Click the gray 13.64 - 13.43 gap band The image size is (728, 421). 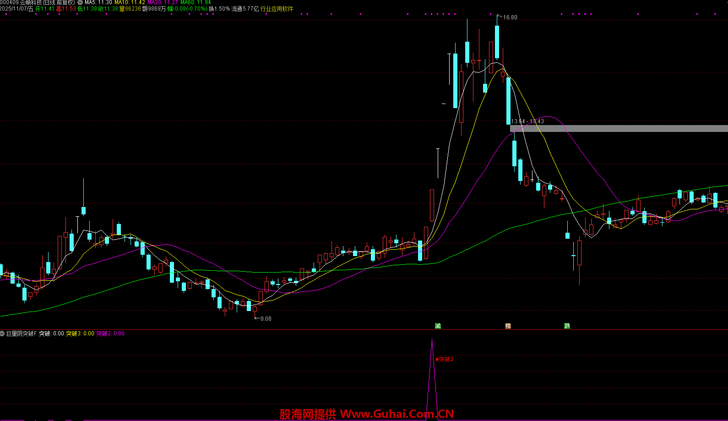click(x=618, y=129)
